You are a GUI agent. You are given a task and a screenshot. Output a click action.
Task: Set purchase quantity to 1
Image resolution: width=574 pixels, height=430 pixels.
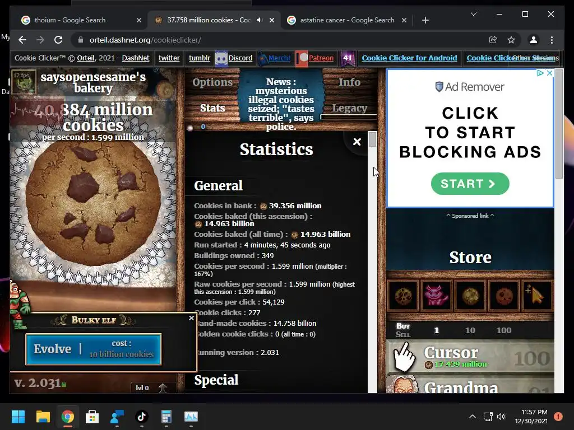pyautogui.click(x=436, y=330)
